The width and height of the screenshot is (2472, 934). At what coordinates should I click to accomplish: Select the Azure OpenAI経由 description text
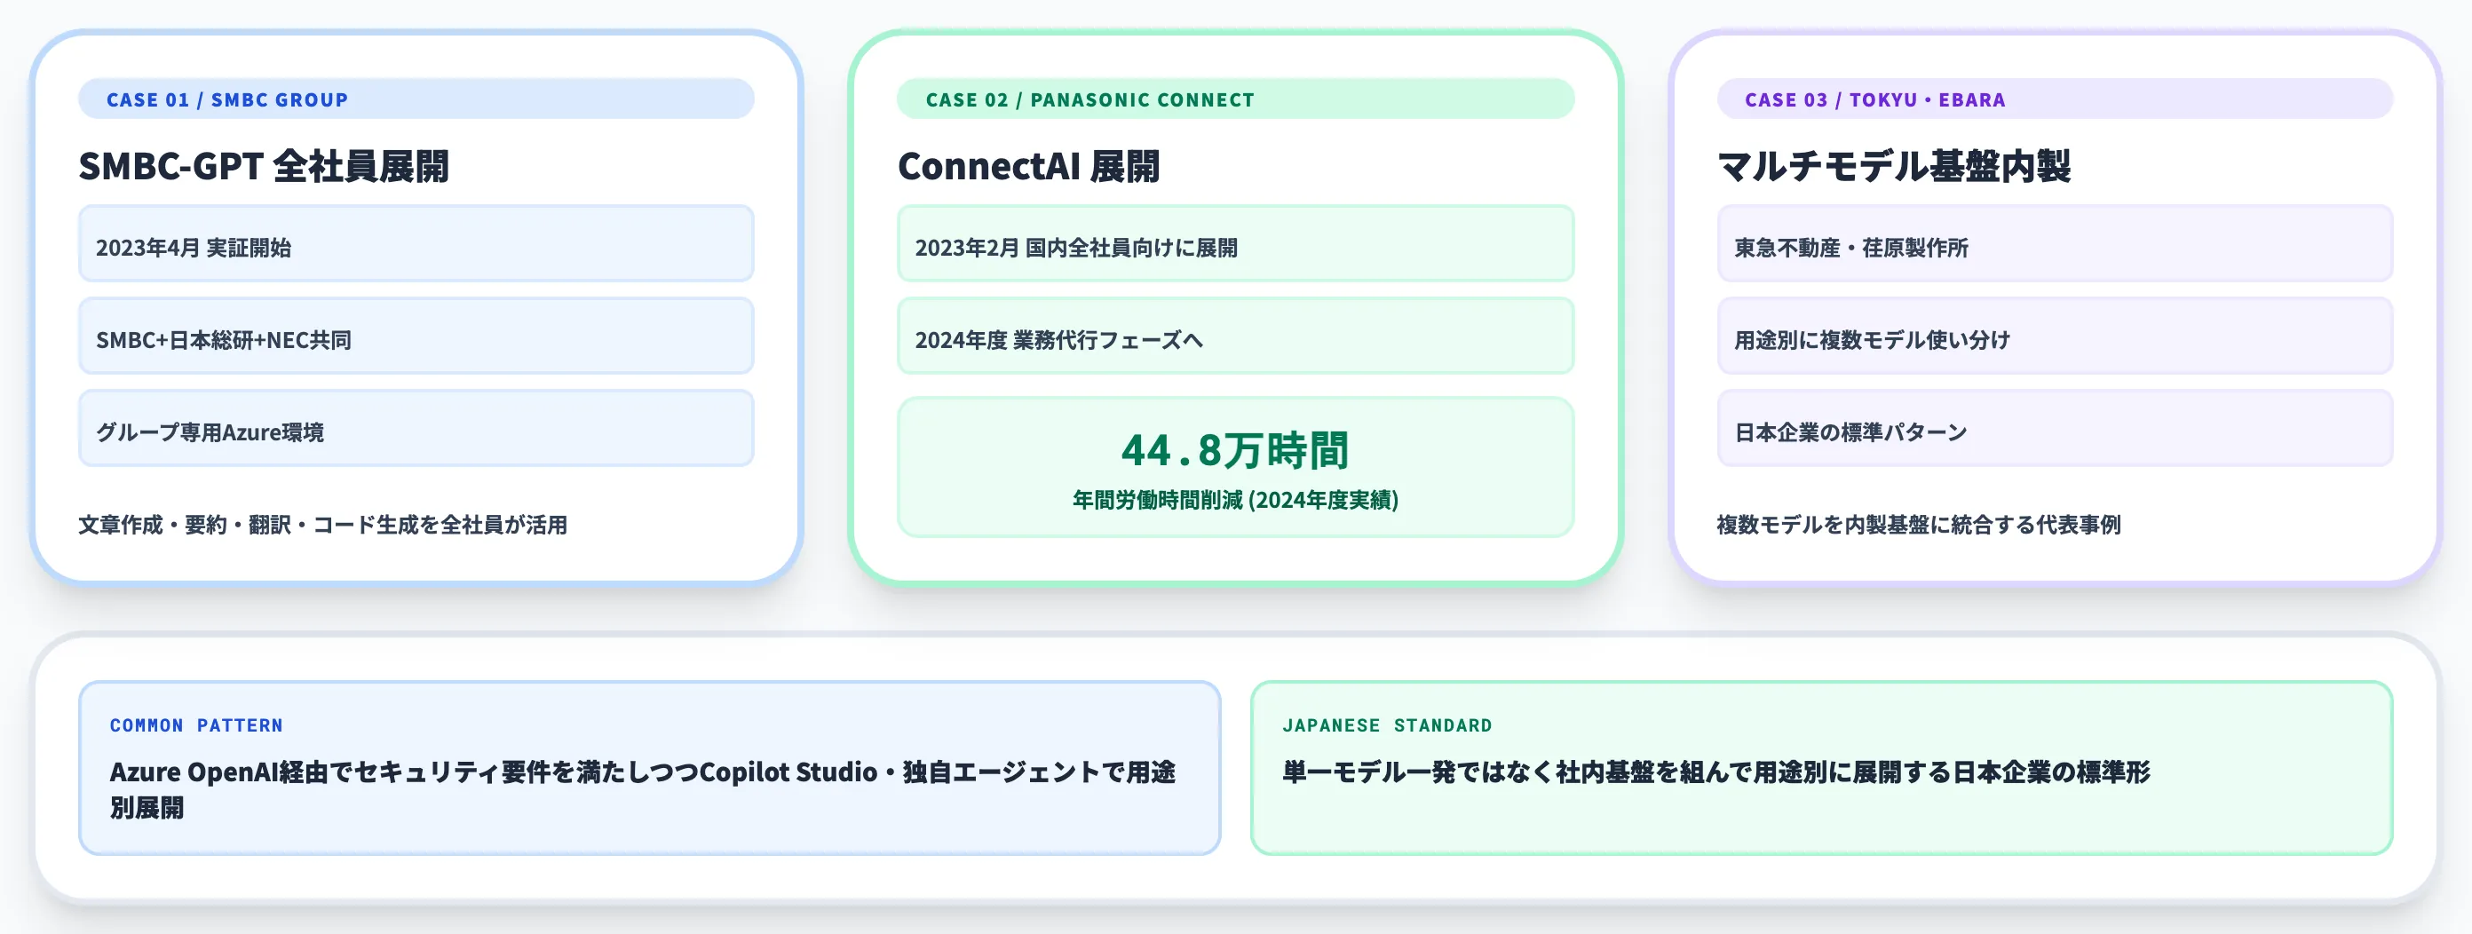click(x=642, y=790)
